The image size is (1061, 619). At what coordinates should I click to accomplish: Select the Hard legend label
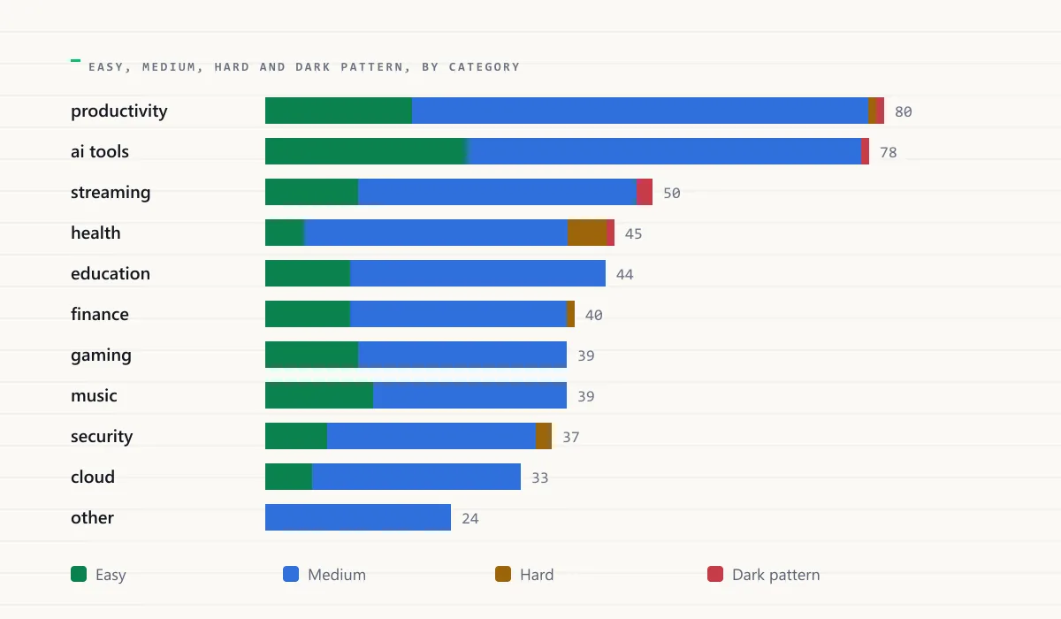(537, 575)
